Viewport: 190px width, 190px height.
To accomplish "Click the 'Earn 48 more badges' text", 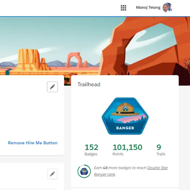I will pyautogui.click(x=120, y=168).
